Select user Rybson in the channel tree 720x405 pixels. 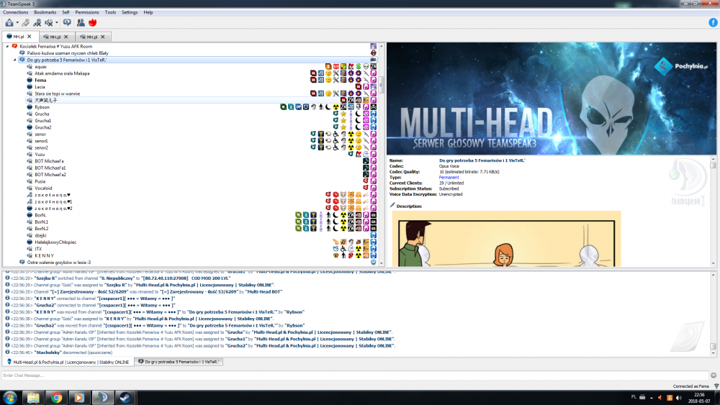point(42,107)
